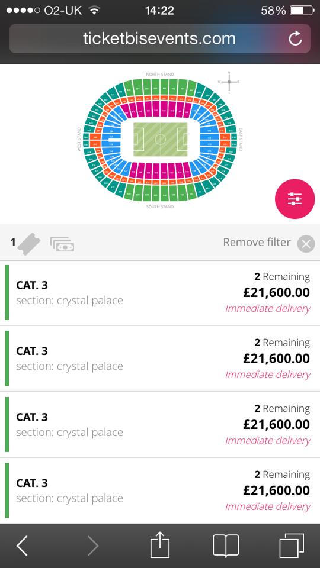This screenshot has height=568, width=320.
Task: Clear filter with the X circle button
Action: click(306, 244)
